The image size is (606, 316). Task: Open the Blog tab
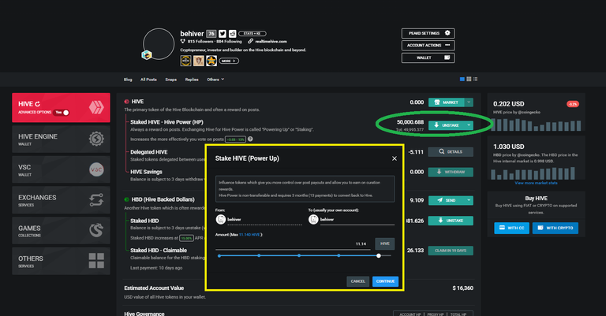[128, 80]
